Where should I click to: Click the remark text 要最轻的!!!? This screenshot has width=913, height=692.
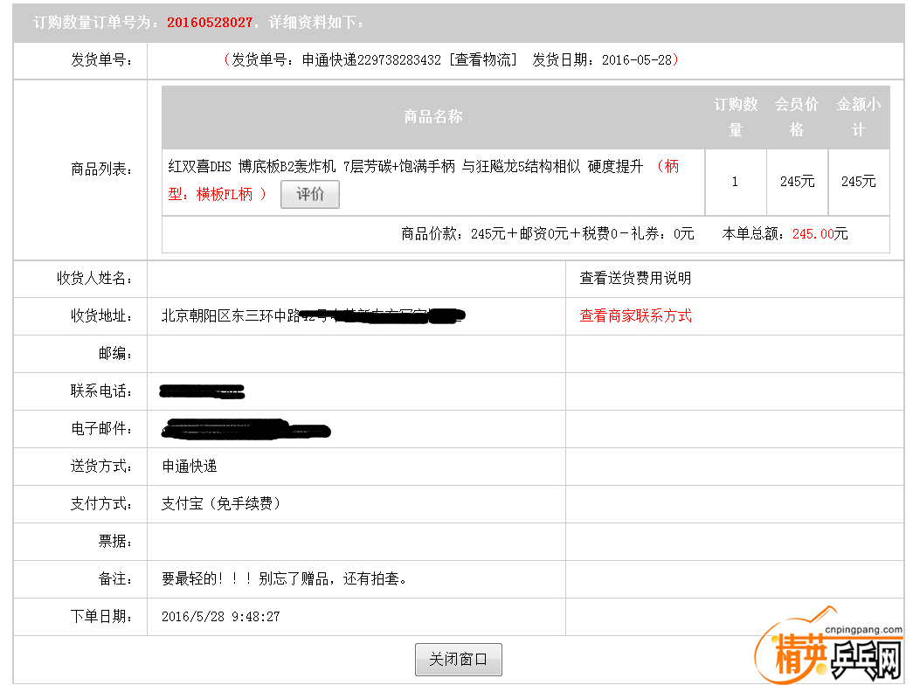[207, 579]
